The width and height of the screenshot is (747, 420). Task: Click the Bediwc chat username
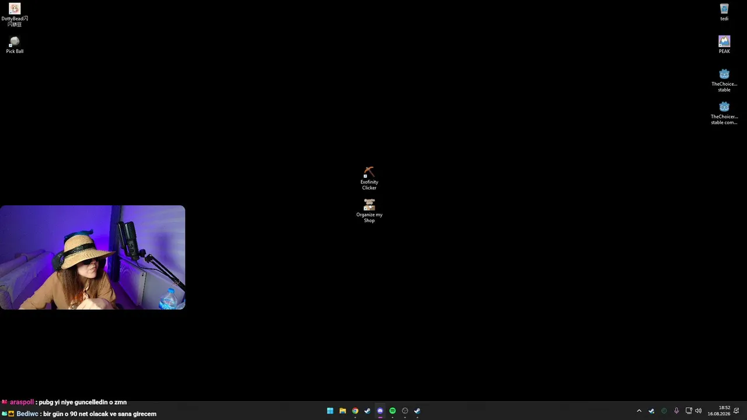point(27,414)
